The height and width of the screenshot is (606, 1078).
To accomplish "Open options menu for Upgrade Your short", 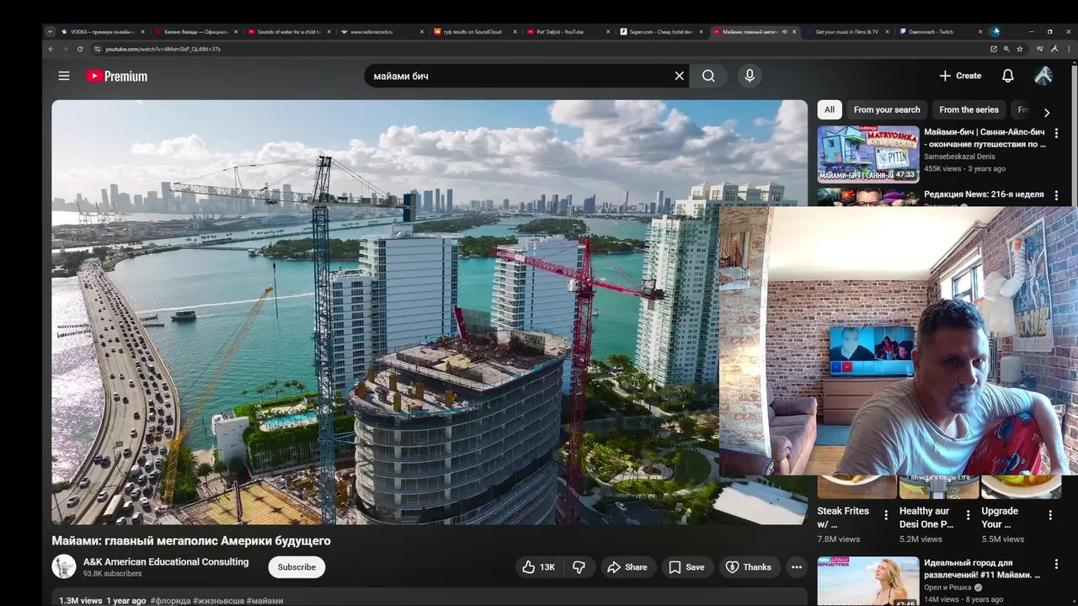I will [1050, 515].
